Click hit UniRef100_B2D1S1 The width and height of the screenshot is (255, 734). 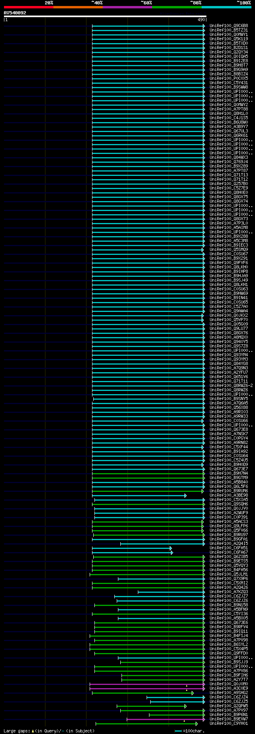click(229, 47)
